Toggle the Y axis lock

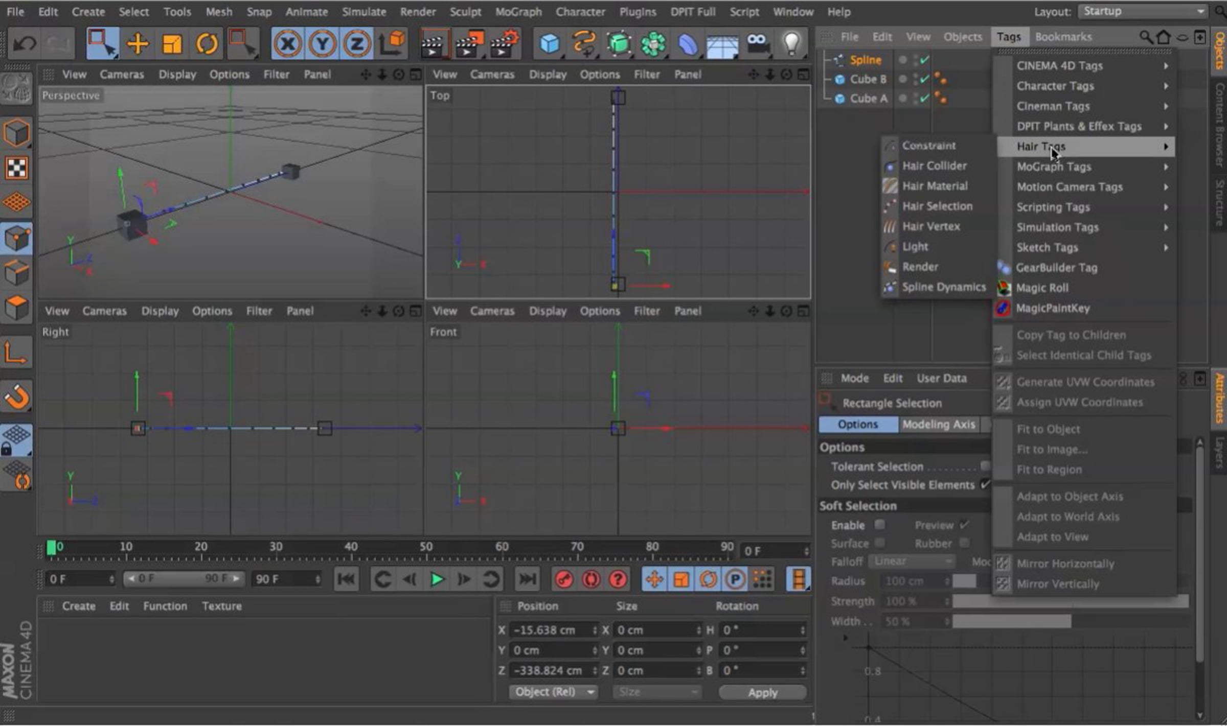(322, 44)
